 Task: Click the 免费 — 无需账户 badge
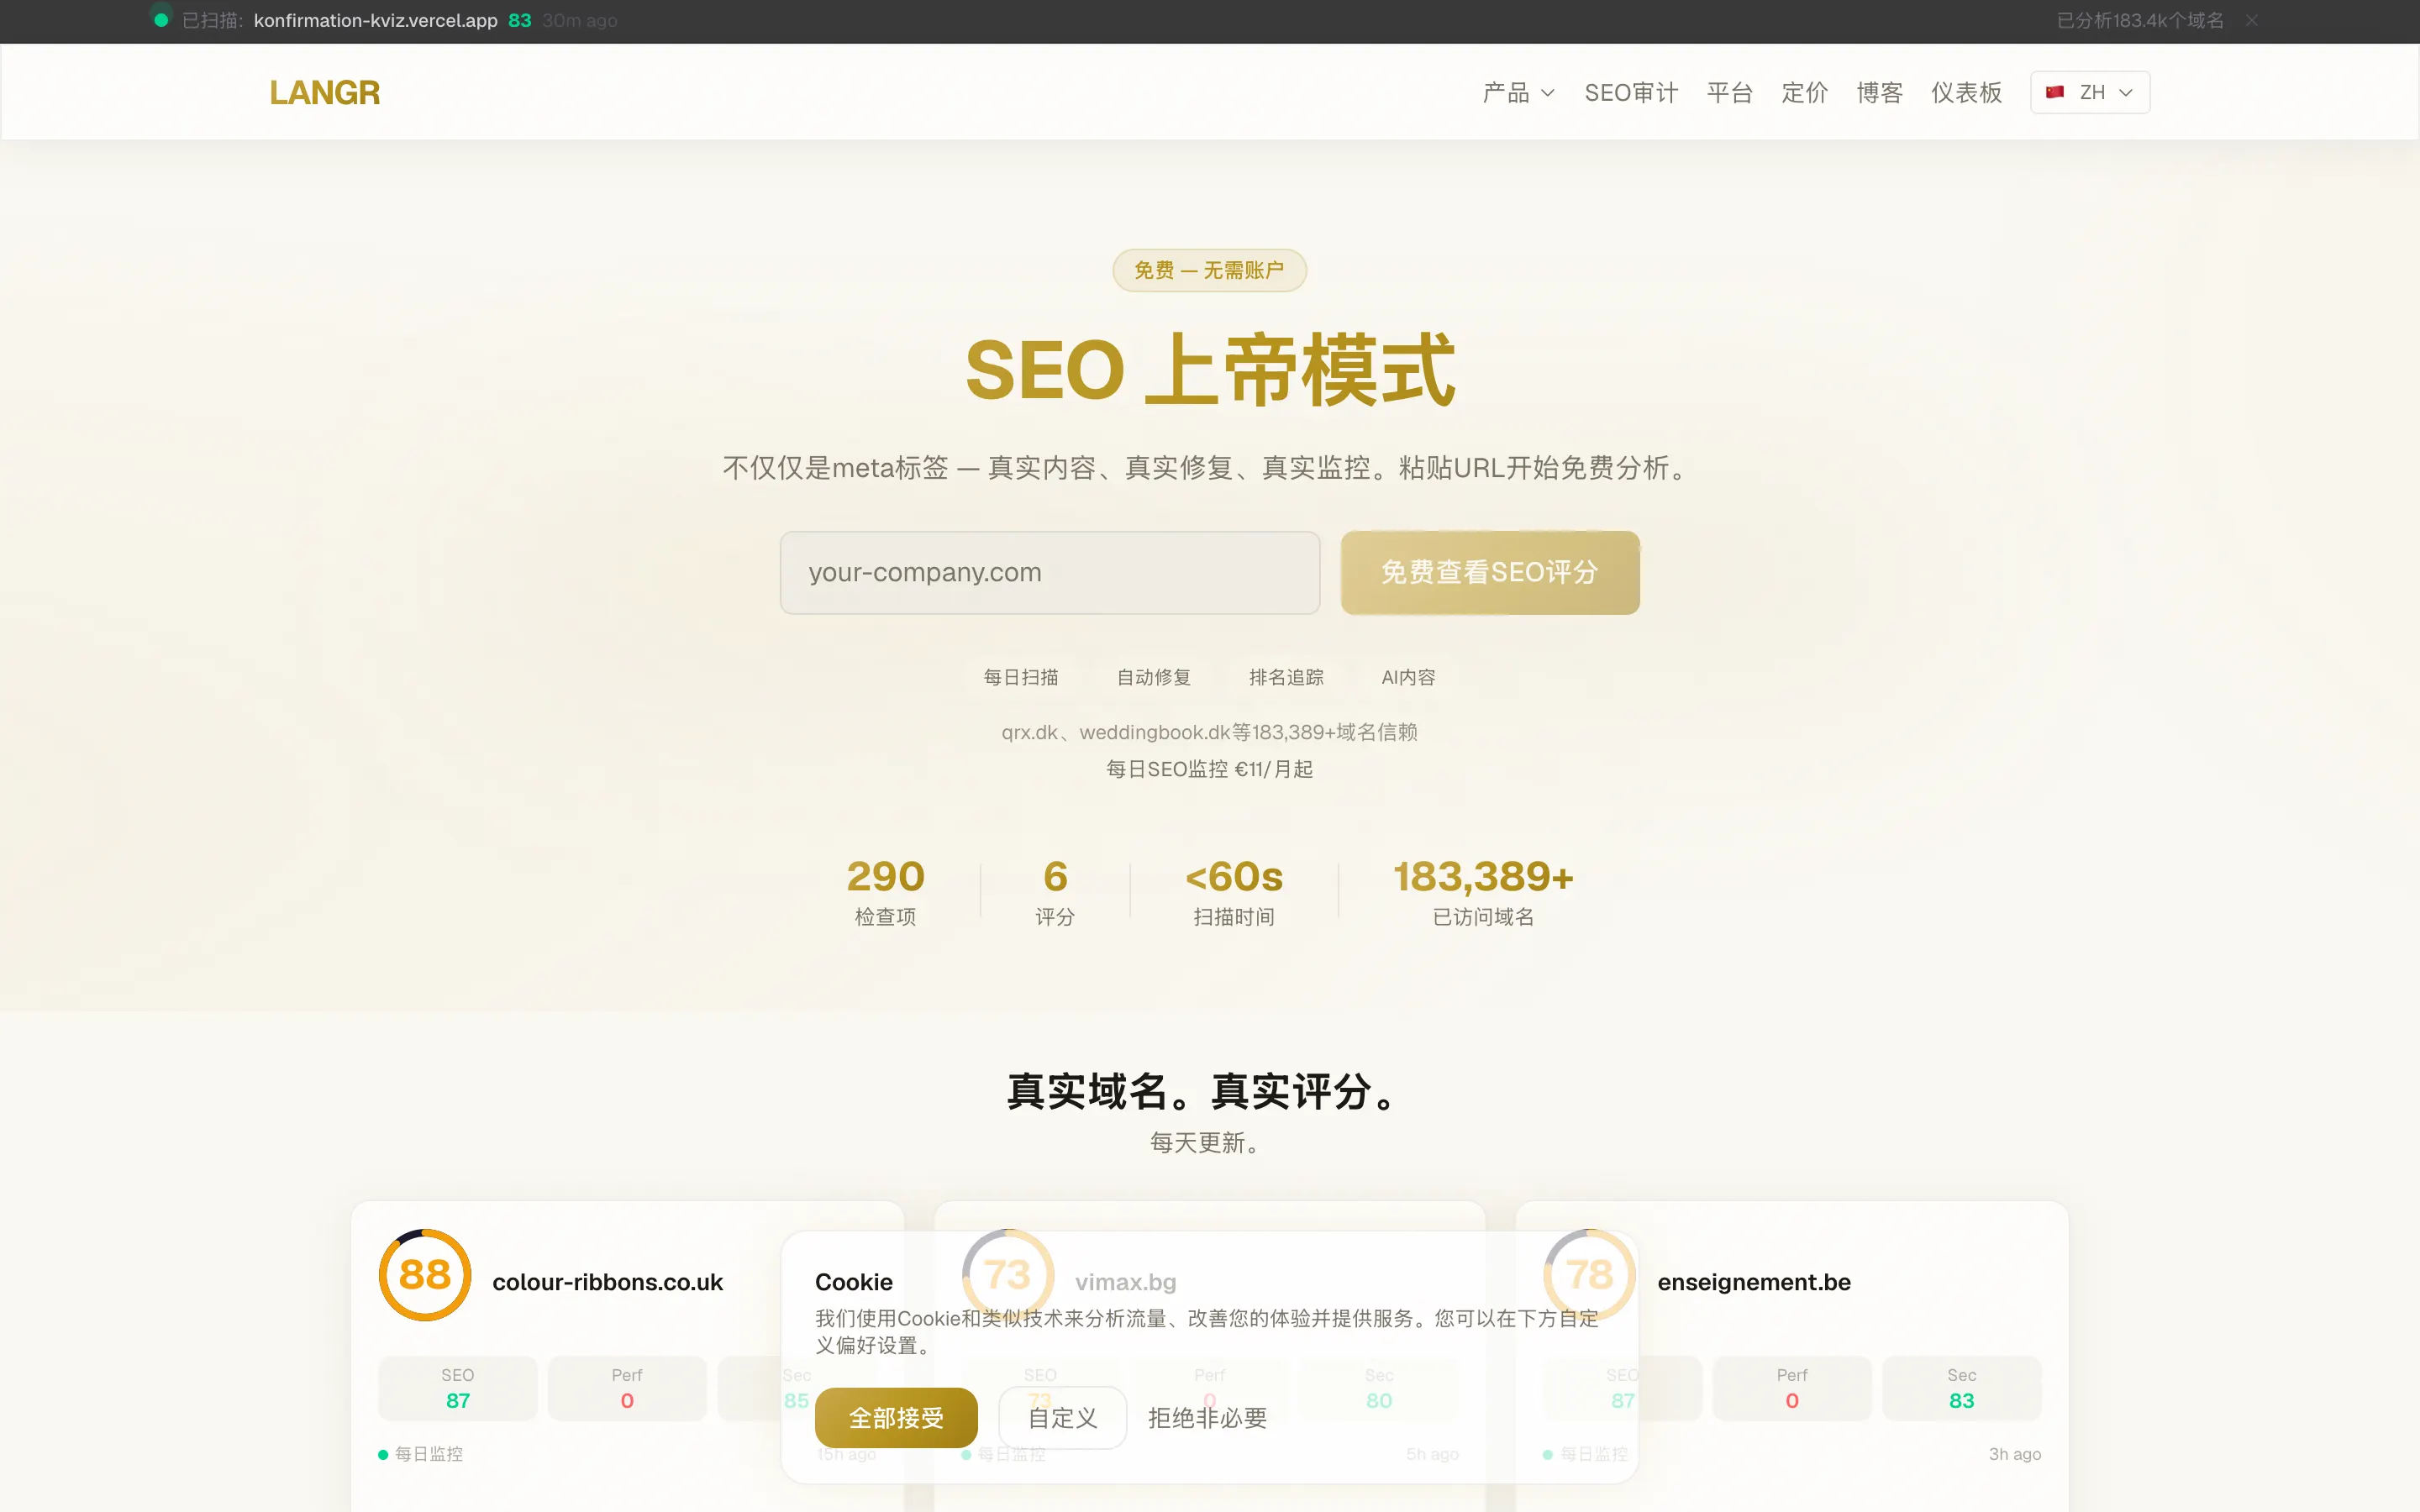pyautogui.click(x=1209, y=270)
